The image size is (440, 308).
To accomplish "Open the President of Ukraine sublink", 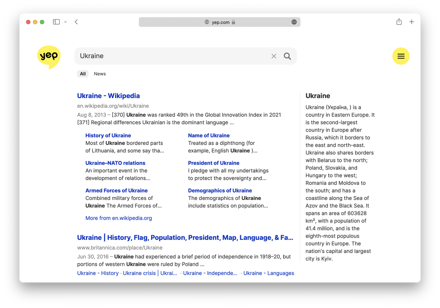I will (x=214, y=163).
